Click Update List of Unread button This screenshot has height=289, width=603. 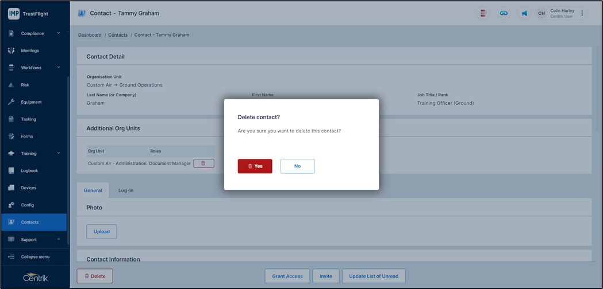(x=374, y=276)
